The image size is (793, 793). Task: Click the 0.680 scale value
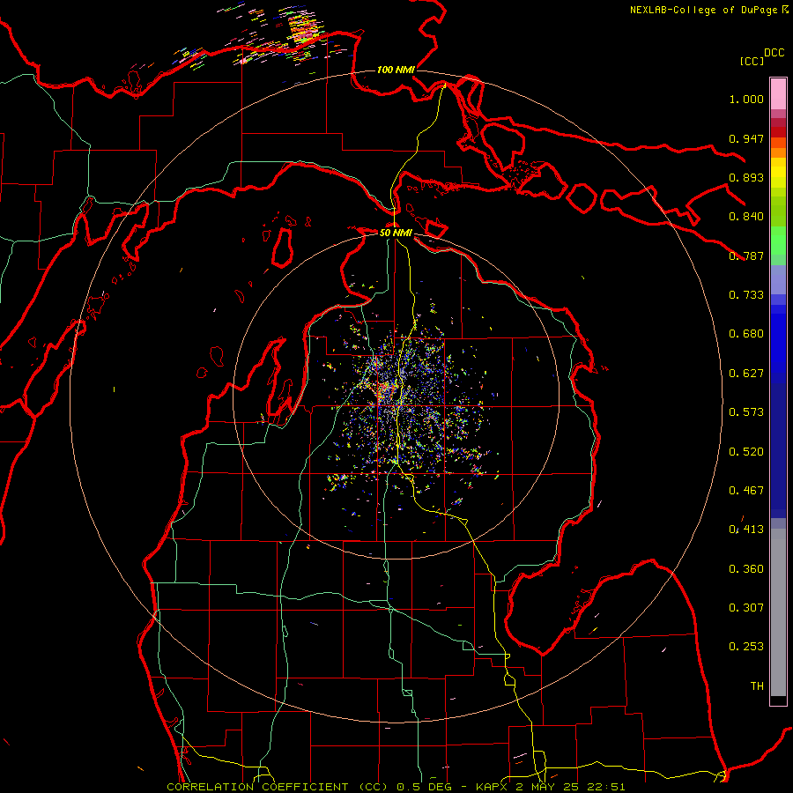pyautogui.click(x=746, y=334)
